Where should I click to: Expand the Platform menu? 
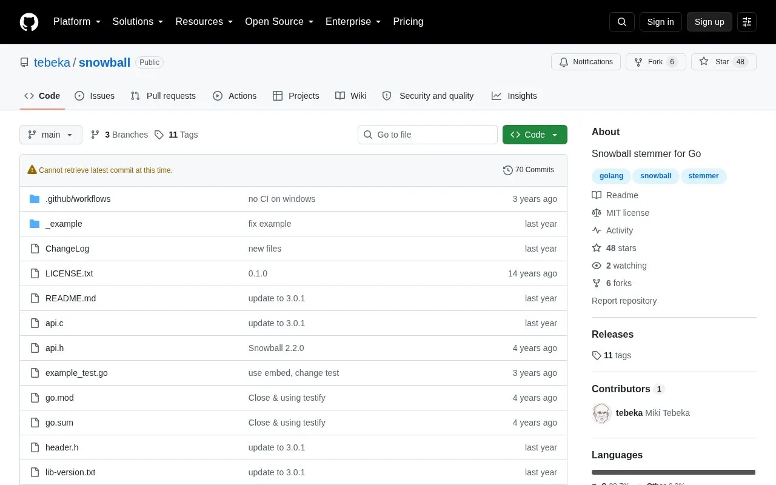click(77, 22)
